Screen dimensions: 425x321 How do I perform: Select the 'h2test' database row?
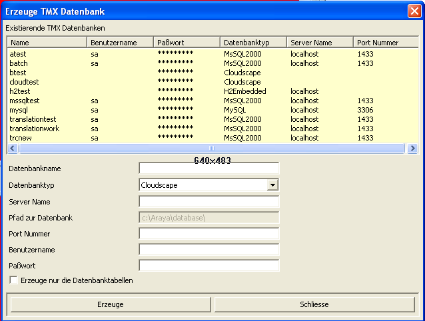[20, 91]
